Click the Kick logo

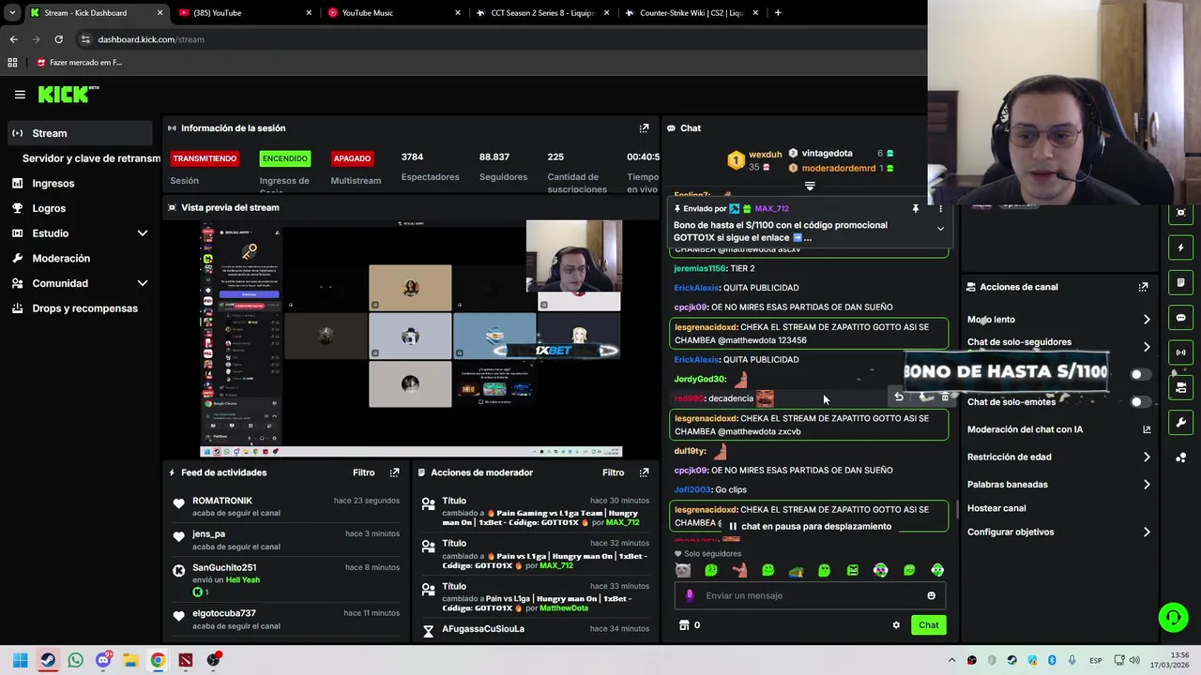tap(68, 94)
